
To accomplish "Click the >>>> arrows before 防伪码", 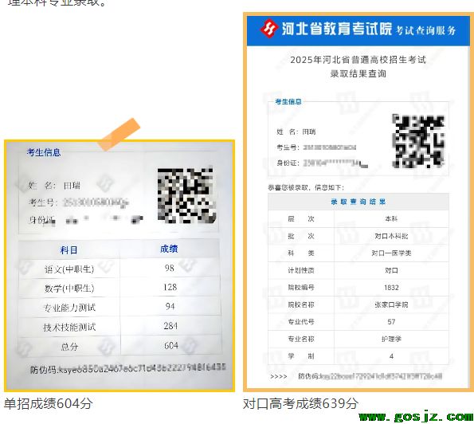I will click(278, 377).
